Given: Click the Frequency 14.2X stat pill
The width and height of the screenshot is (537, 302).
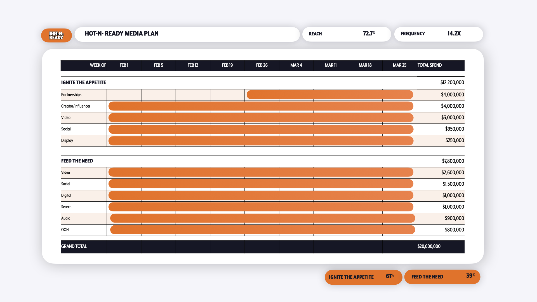Looking at the screenshot, I should click(x=439, y=34).
